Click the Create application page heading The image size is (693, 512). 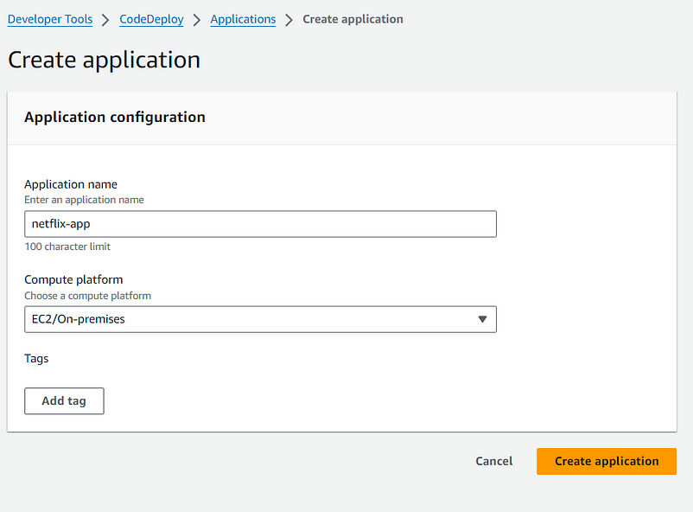coord(104,60)
